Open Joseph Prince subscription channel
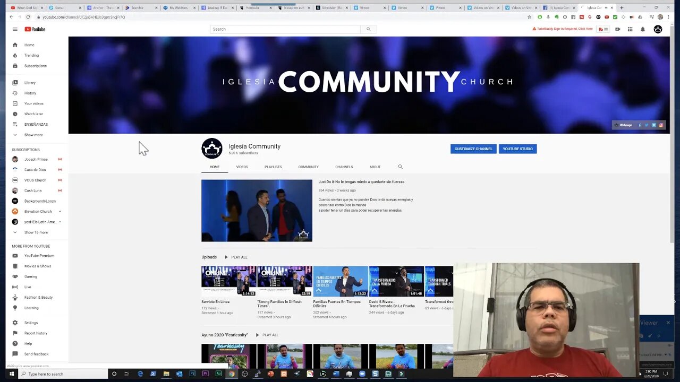 click(36, 159)
